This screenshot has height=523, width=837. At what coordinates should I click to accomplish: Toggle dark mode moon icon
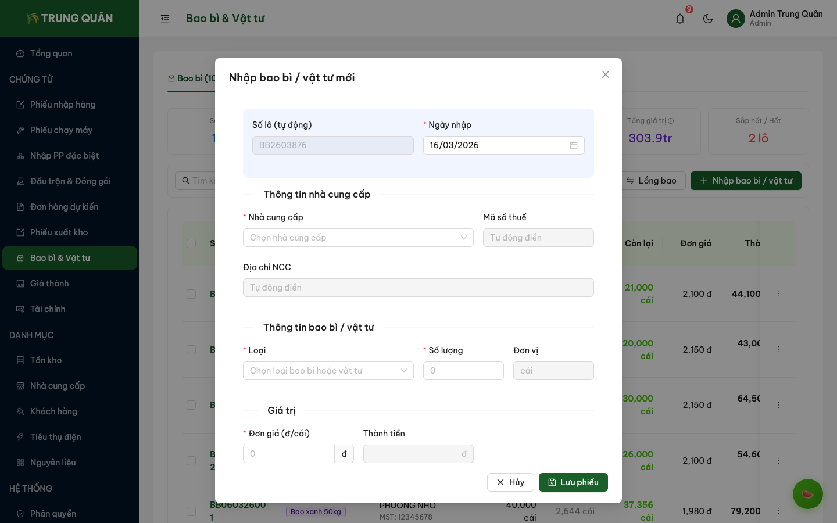[708, 19]
